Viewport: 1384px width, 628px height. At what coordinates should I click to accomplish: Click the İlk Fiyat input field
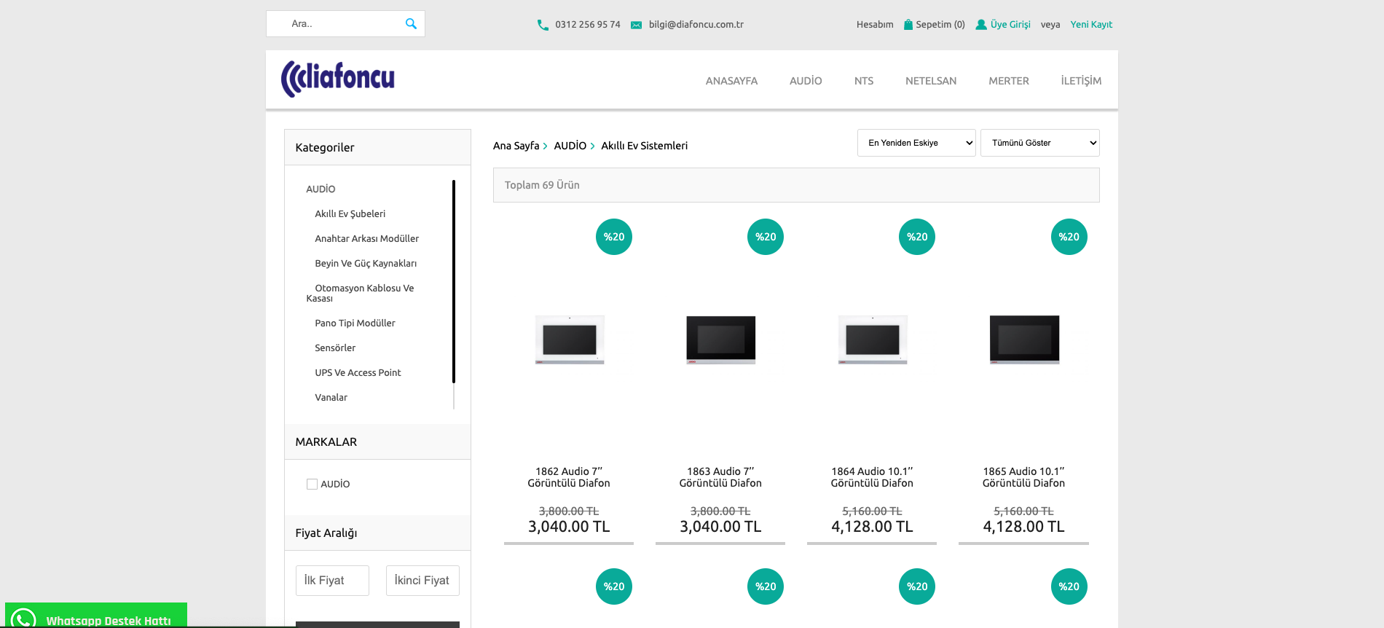pyautogui.click(x=332, y=581)
